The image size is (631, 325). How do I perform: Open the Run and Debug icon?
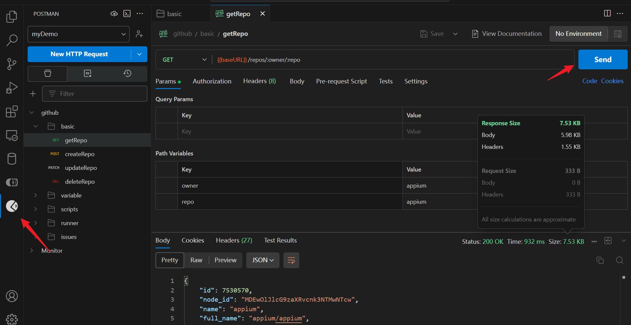pyautogui.click(x=12, y=88)
